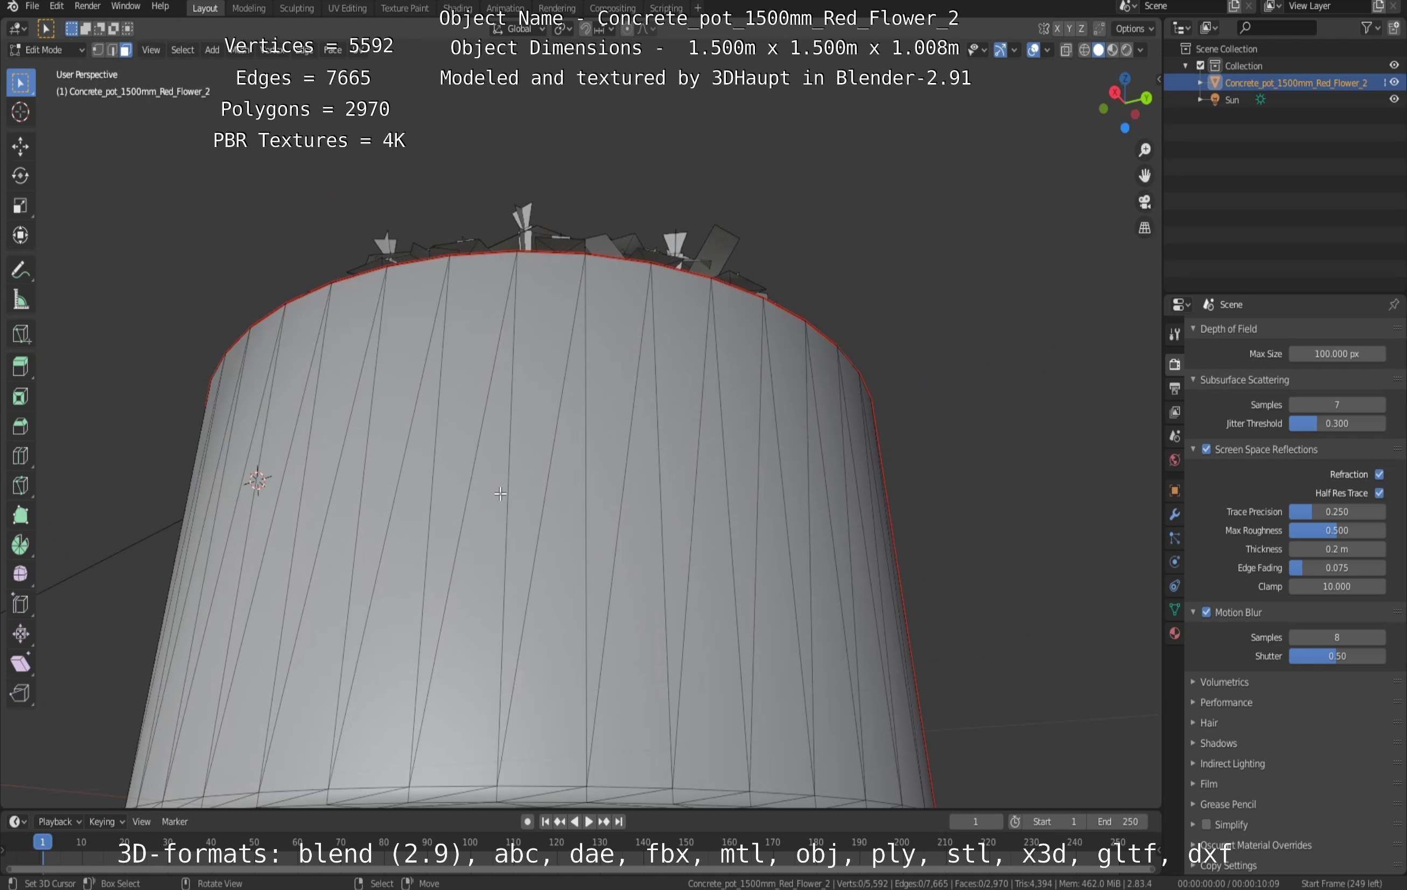1407x890 pixels.
Task: Switch to the UV Editing workspace tab
Action: [x=347, y=8]
